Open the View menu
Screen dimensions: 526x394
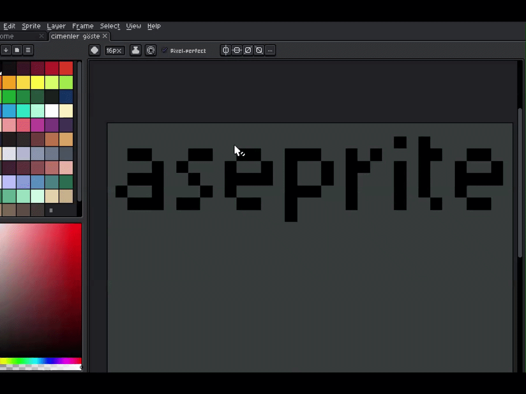click(x=134, y=26)
